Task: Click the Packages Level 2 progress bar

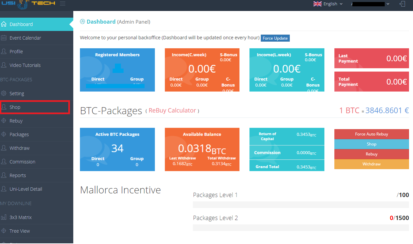Action: [x=301, y=228]
